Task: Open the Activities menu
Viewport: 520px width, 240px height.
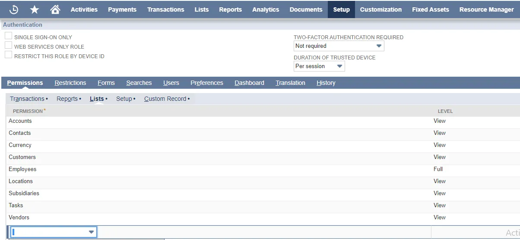Action: click(x=84, y=9)
